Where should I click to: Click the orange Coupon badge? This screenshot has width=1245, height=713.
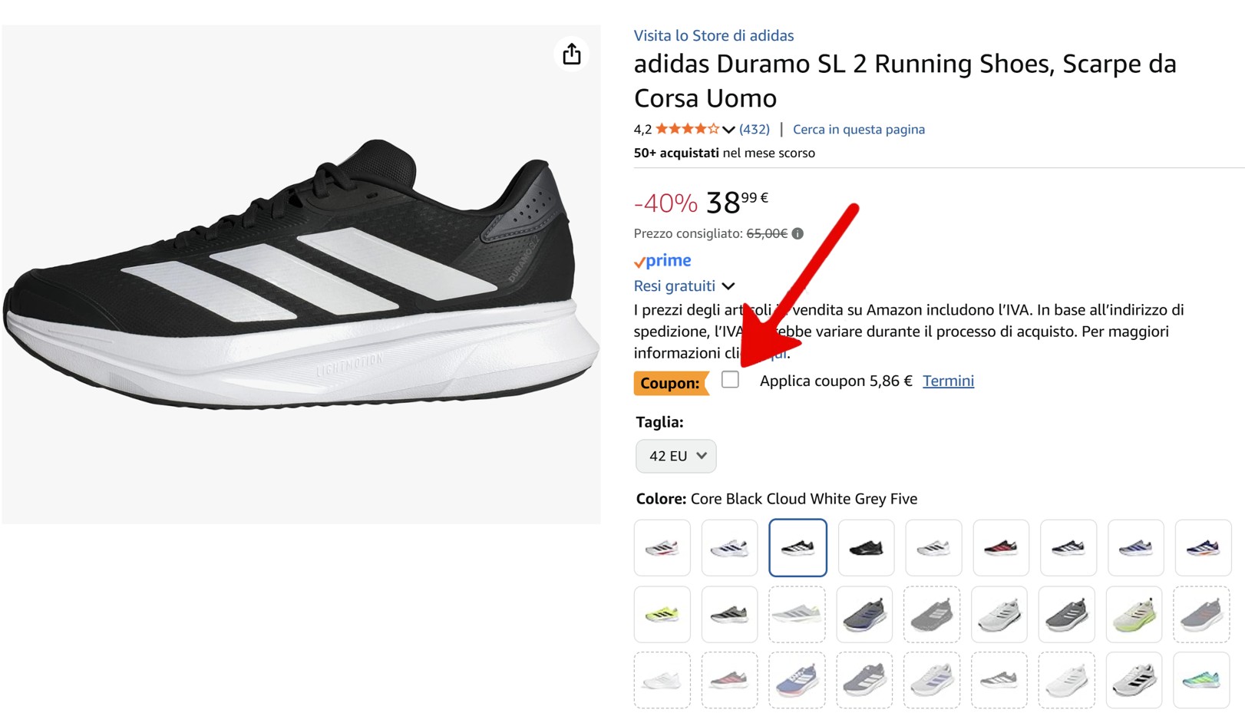(x=670, y=382)
